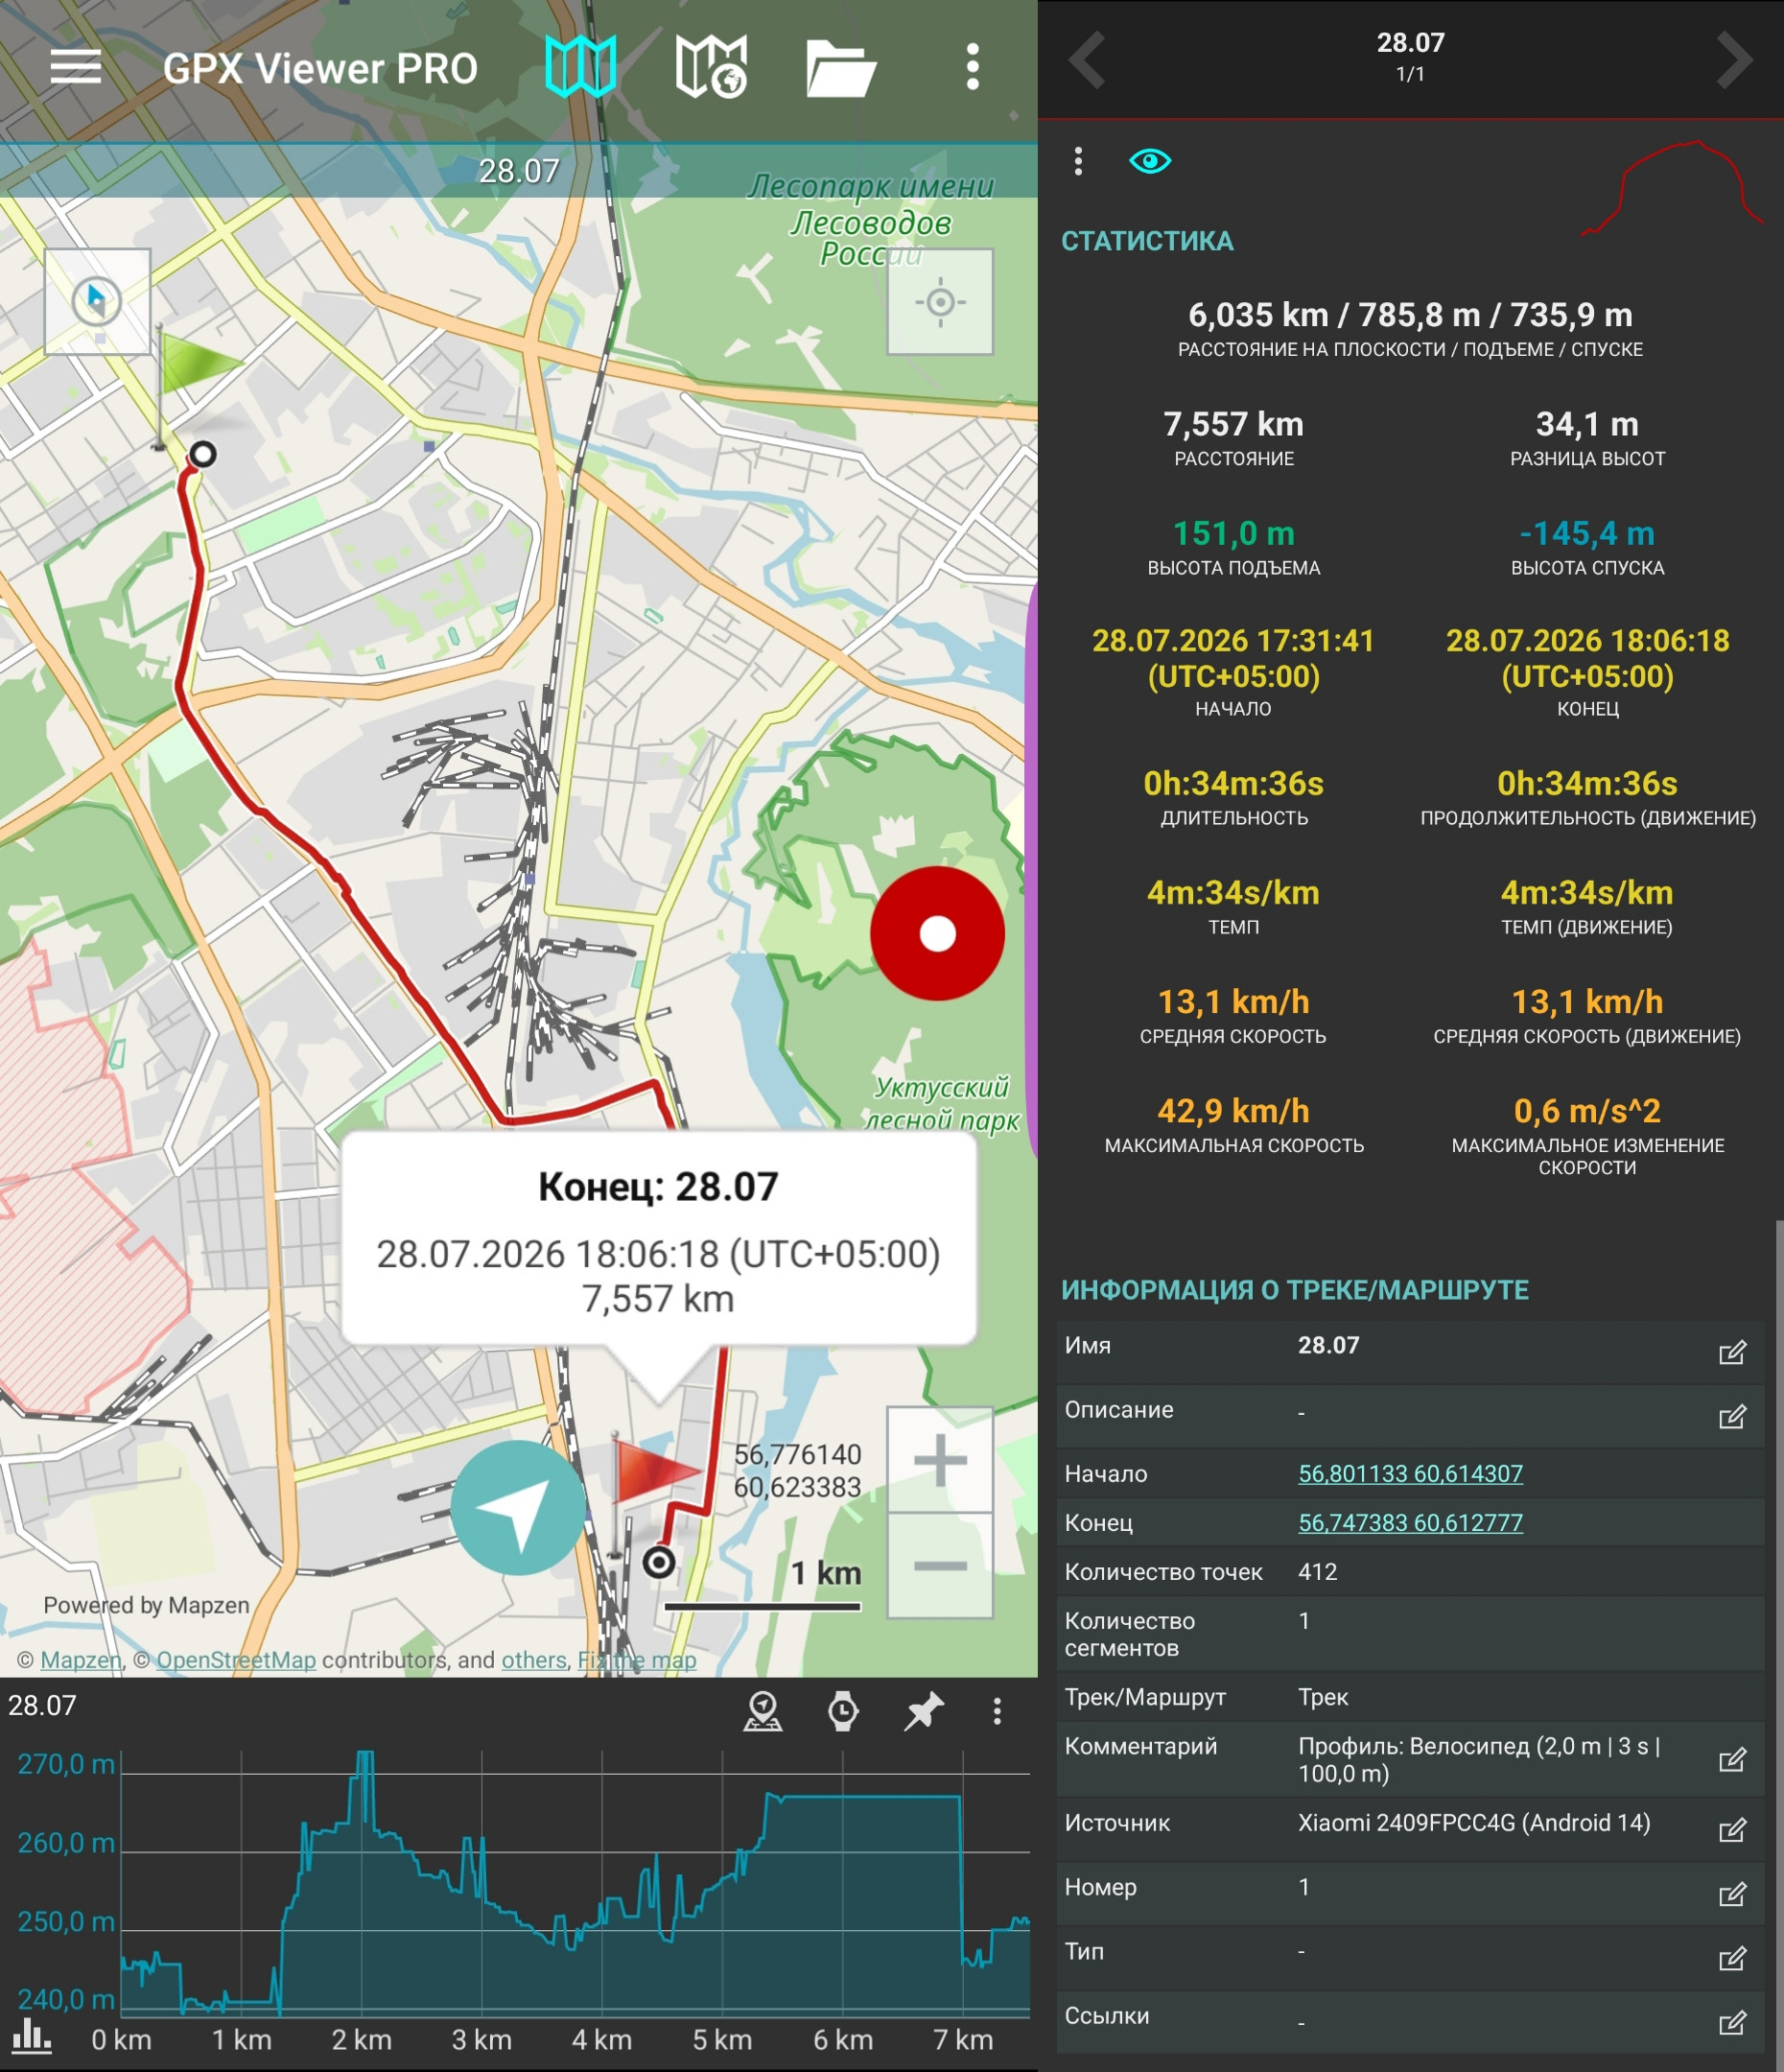The height and width of the screenshot is (2072, 1784).
Task: Open track options three-dot menu
Action: point(1078,161)
